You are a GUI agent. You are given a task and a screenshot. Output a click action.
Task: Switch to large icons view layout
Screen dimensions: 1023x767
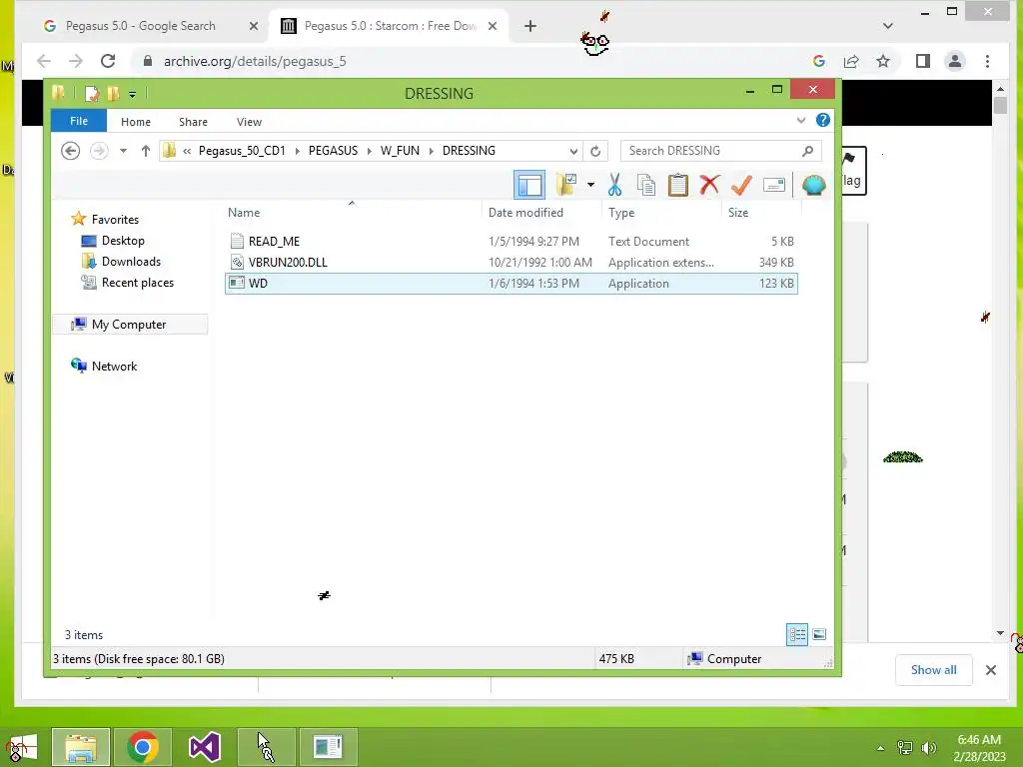[x=819, y=634]
